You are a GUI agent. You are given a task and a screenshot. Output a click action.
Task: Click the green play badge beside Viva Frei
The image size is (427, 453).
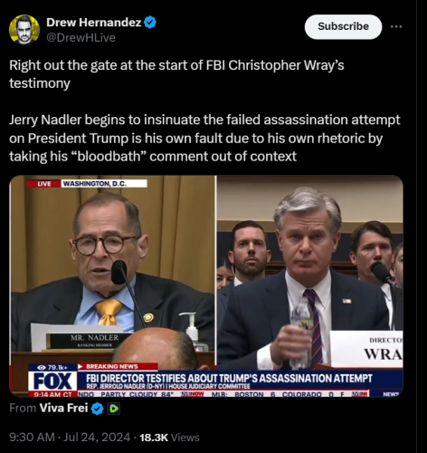pos(114,409)
